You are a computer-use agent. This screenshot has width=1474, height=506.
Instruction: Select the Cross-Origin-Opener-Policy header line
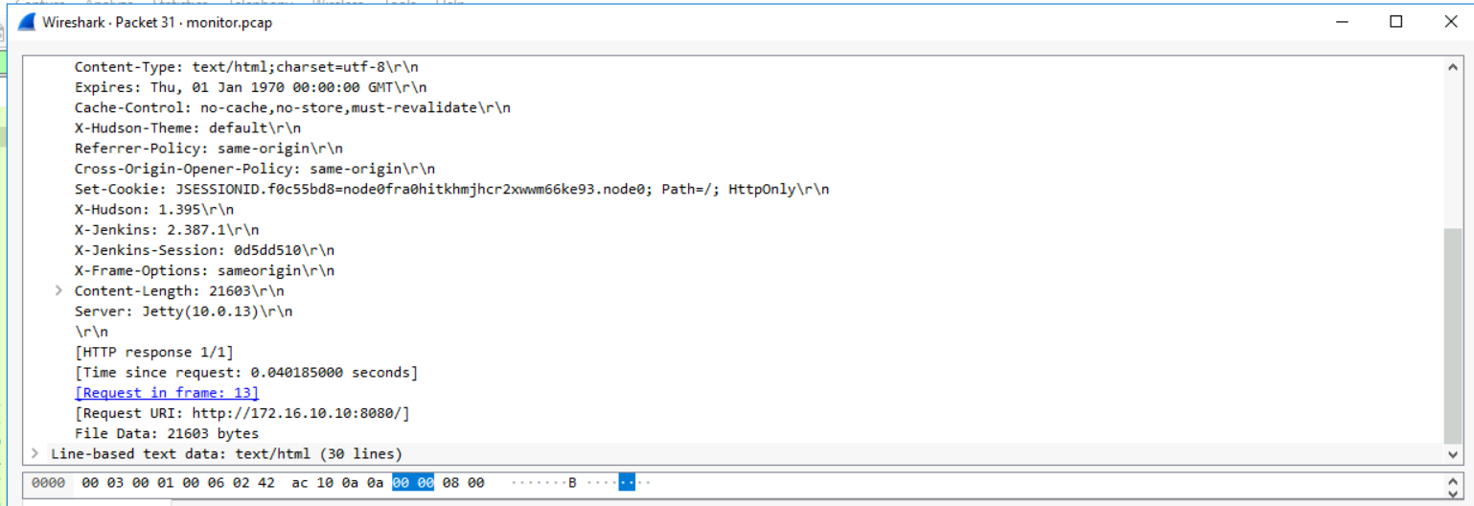[255, 169]
